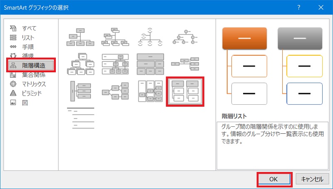Choose the horizontal hierarchy layout
Screen dimensions: 333x189
click(115, 91)
